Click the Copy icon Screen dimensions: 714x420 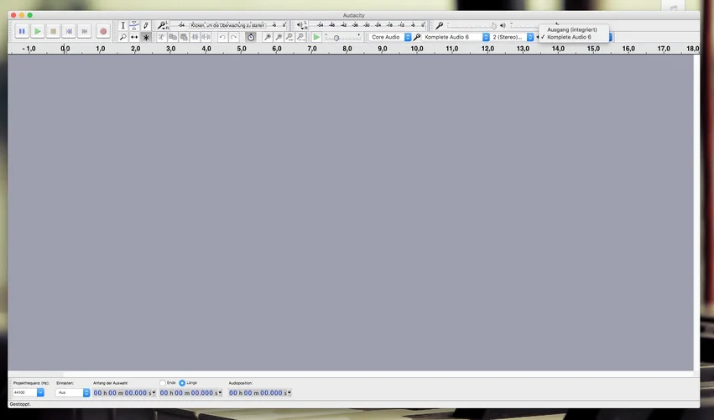[x=173, y=37]
